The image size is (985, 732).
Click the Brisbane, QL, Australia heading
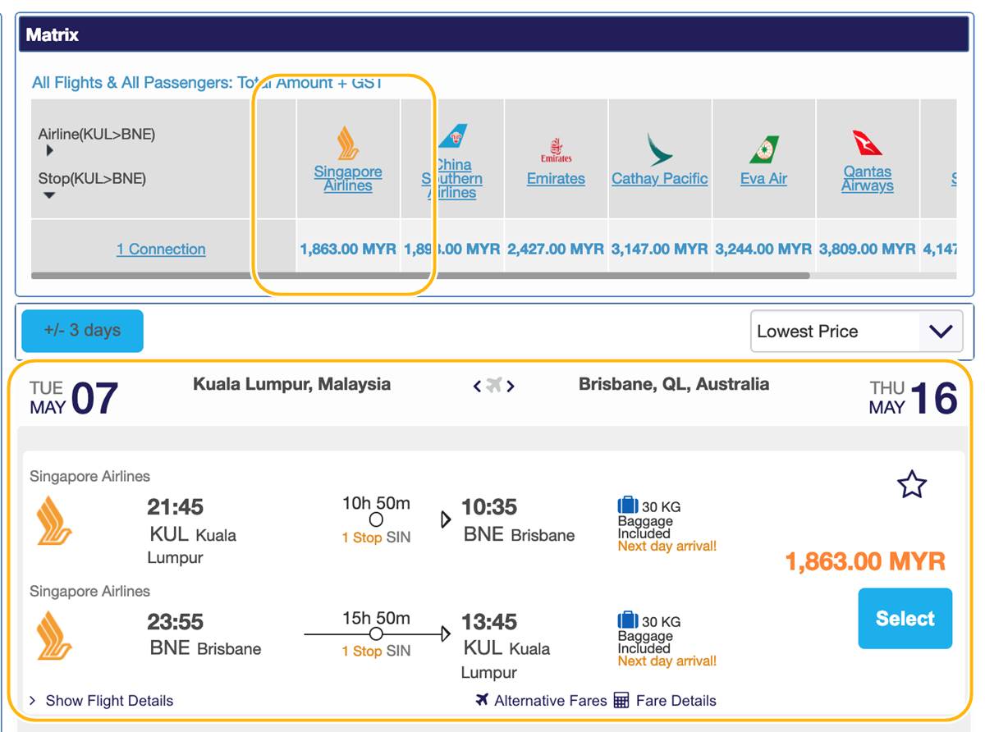[674, 384]
